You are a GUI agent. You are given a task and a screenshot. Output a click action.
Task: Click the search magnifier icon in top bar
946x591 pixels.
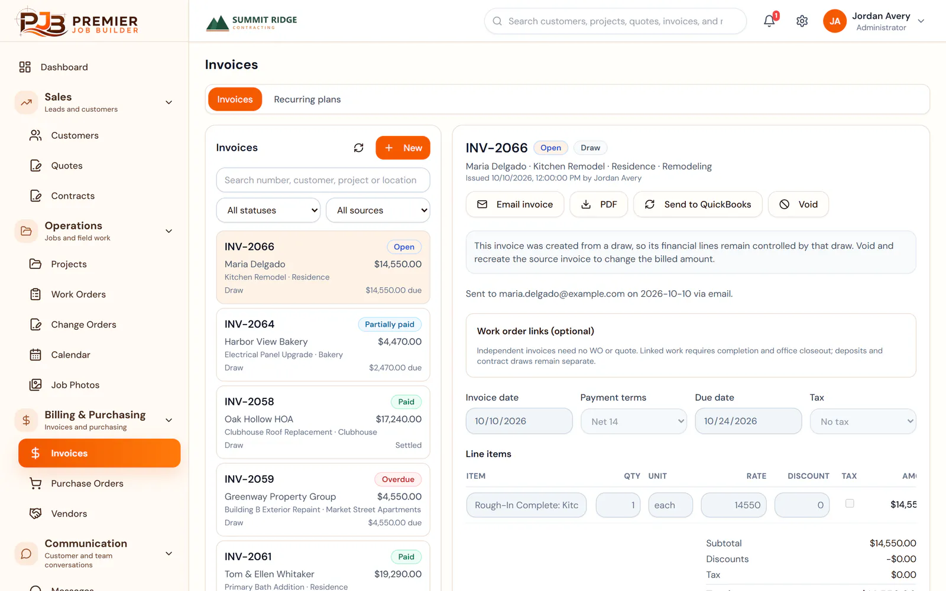click(497, 21)
